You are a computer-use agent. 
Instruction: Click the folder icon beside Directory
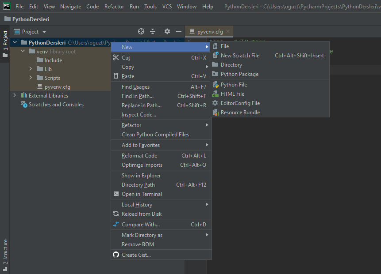[x=215, y=64]
